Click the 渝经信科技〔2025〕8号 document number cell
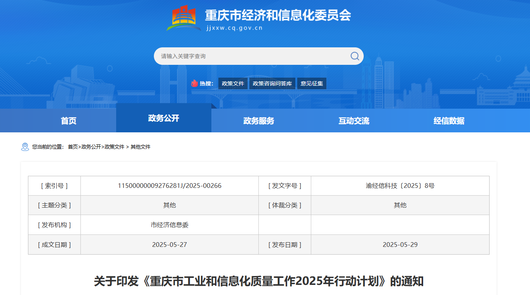Image resolution: width=530 pixels, height=295 pixels. tap(400, 186)
